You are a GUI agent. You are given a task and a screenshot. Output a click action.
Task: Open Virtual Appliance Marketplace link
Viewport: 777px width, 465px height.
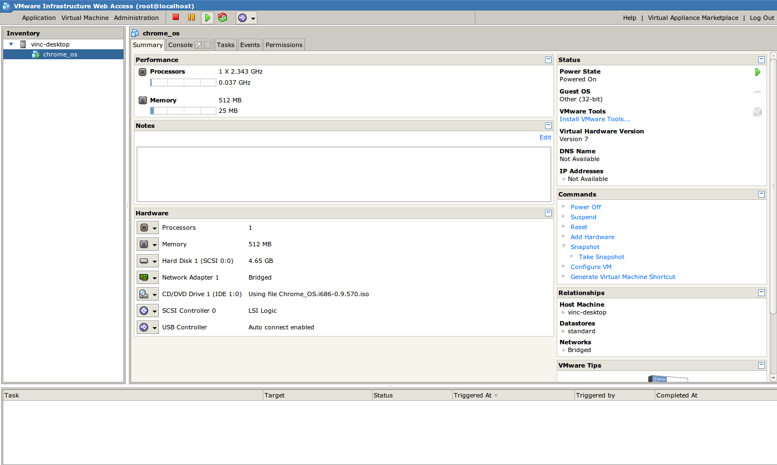693,18
